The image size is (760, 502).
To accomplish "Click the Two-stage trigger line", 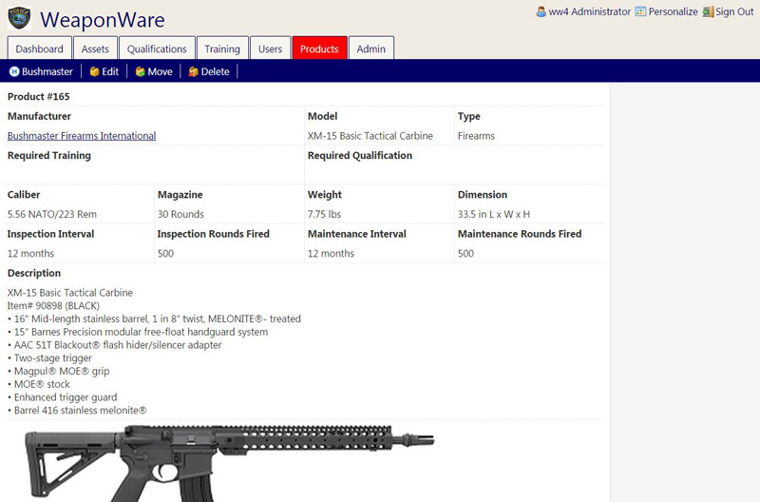I will 49,358.
